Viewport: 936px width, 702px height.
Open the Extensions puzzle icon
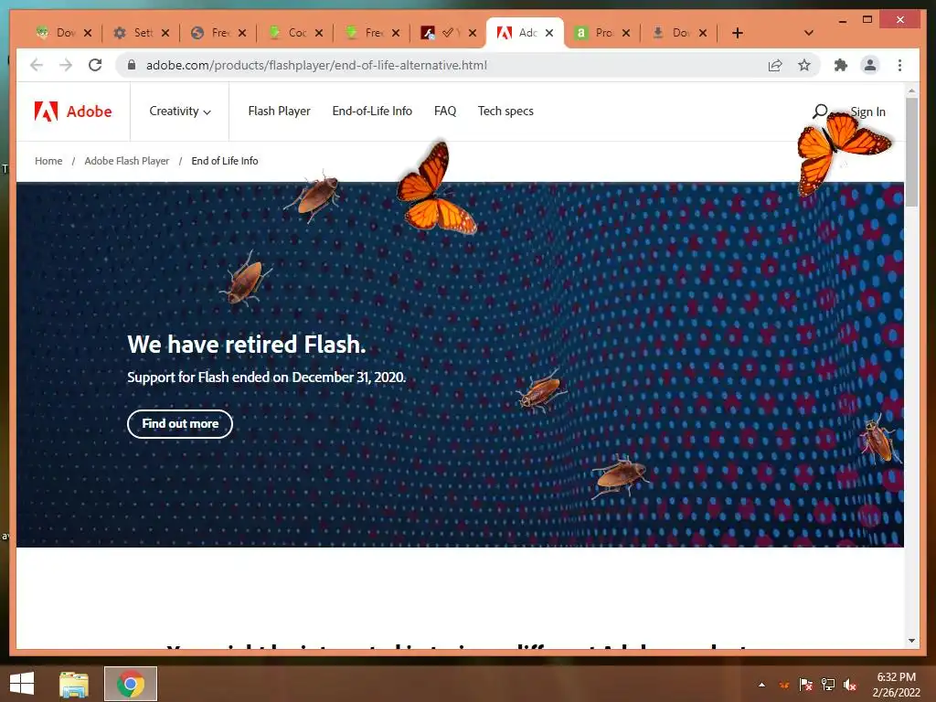click(x=841, y=65)
